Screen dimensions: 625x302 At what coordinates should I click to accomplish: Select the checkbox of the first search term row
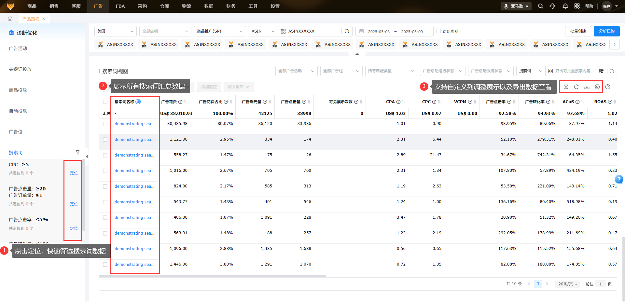105,124
